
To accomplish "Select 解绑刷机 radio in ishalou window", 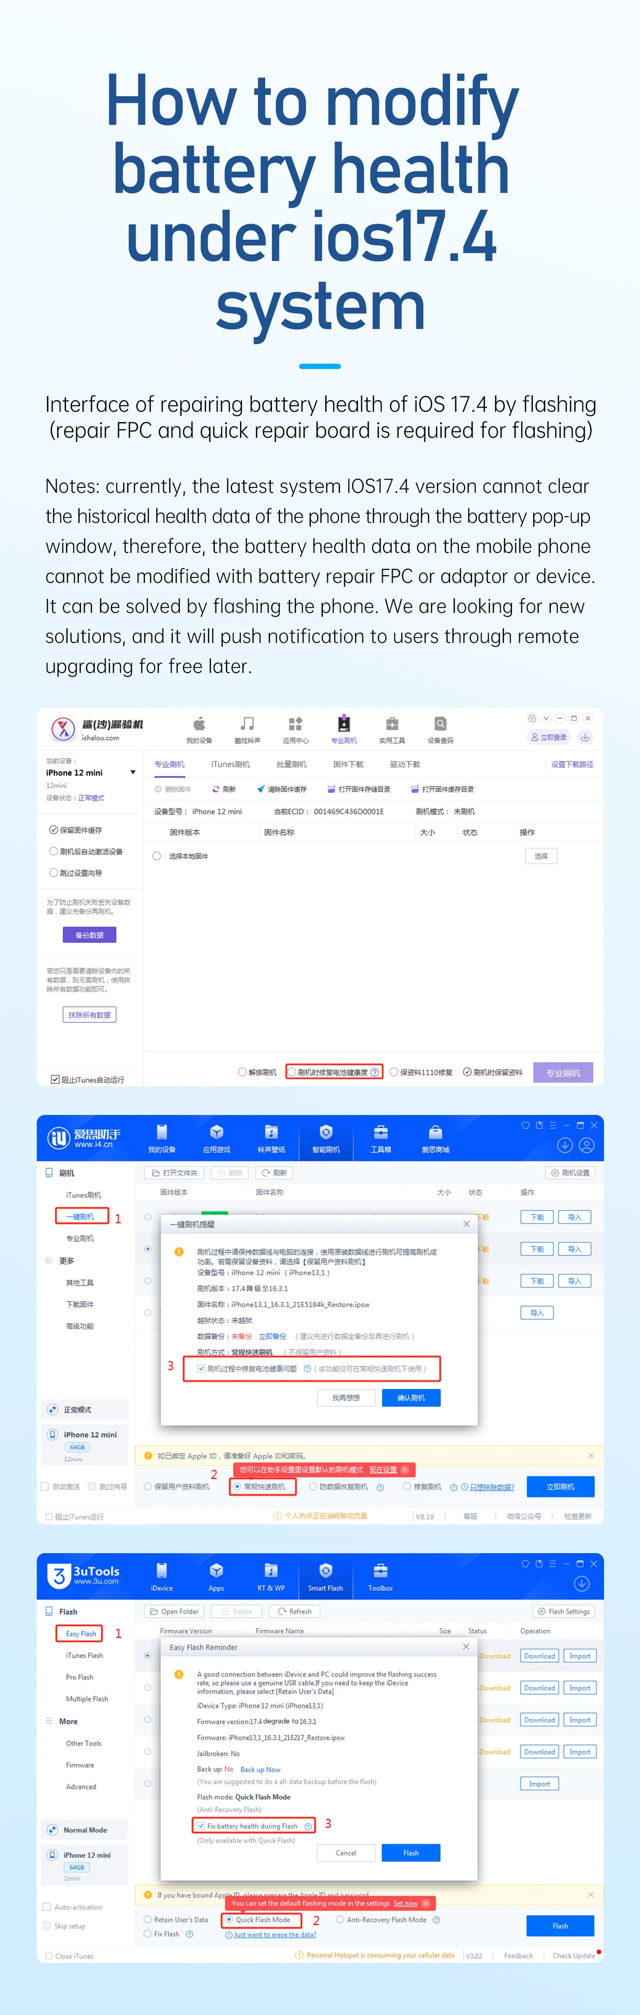I will (242, 1072).
